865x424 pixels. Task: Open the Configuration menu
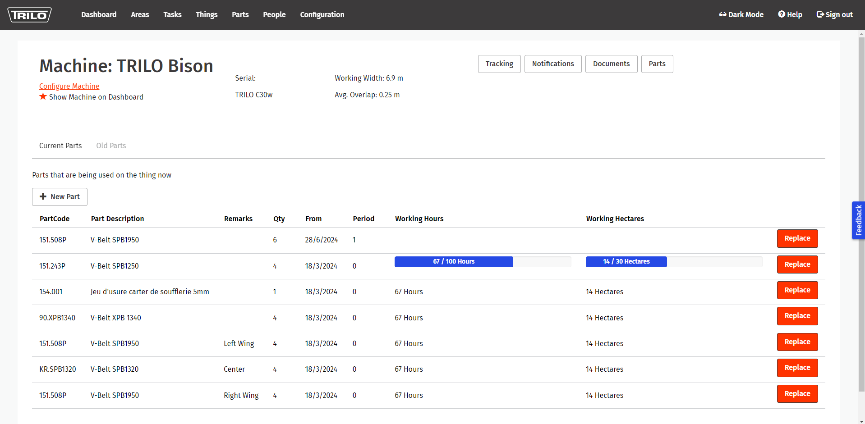322,14
